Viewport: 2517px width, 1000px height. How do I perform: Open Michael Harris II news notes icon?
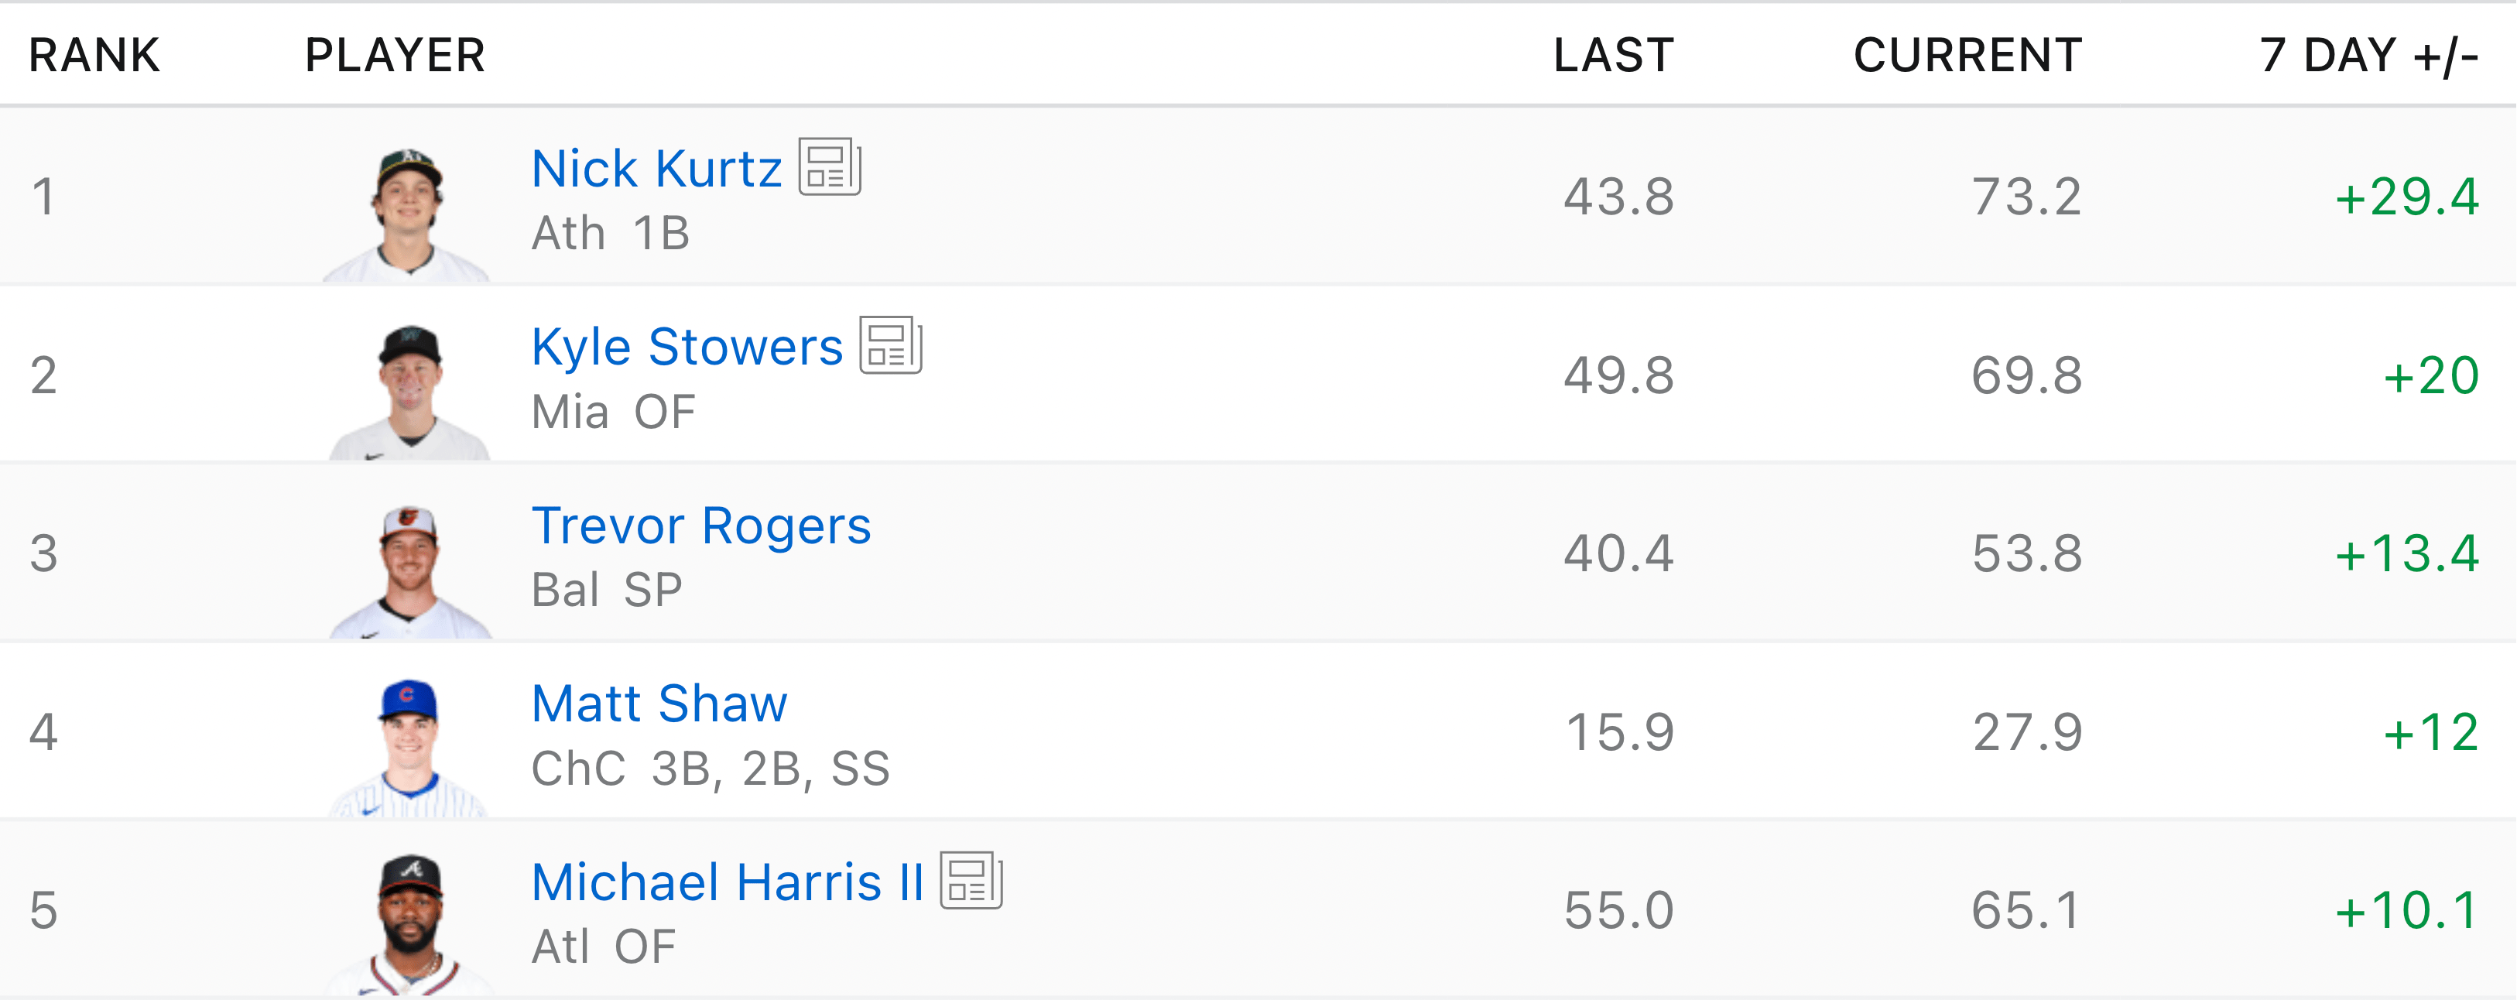click(971, 881)
